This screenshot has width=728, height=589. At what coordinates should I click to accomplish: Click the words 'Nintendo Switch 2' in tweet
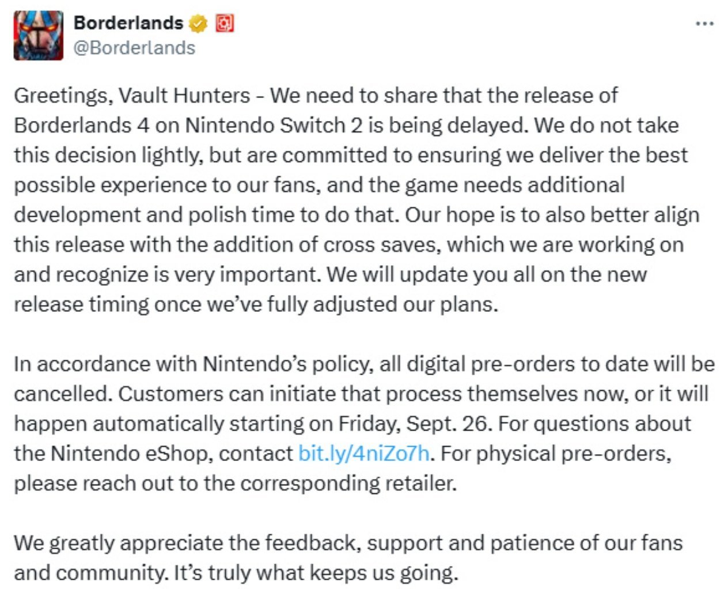(274, 126)
